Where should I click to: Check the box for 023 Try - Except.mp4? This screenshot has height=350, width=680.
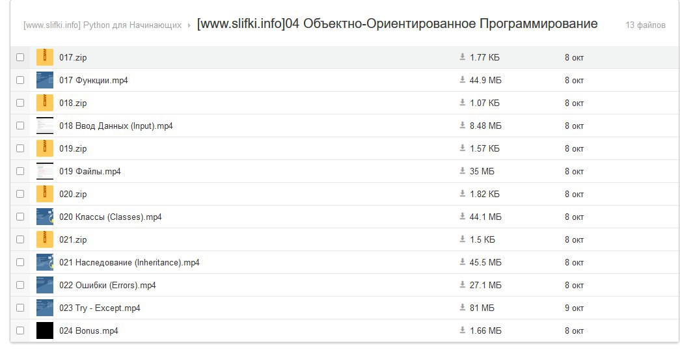click(x=20, y=308)
